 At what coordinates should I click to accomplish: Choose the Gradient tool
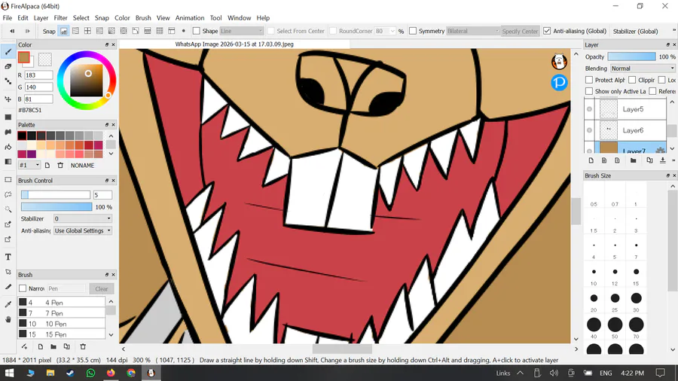coord(8,162)
